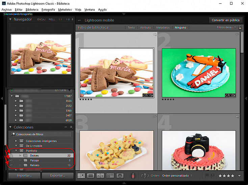Open the Vista menu
248x185 pixels.
point(78,10)
